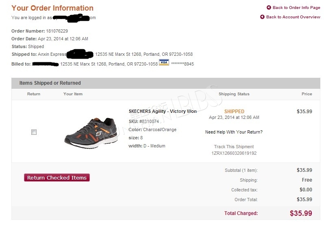This screenshot has height=226, width=324.
Task: Click the Total Charged amount $35.99
Action: [301, 213]
